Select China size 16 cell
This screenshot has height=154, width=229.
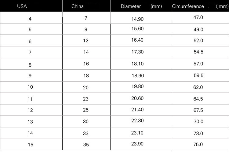click(86, 64)
